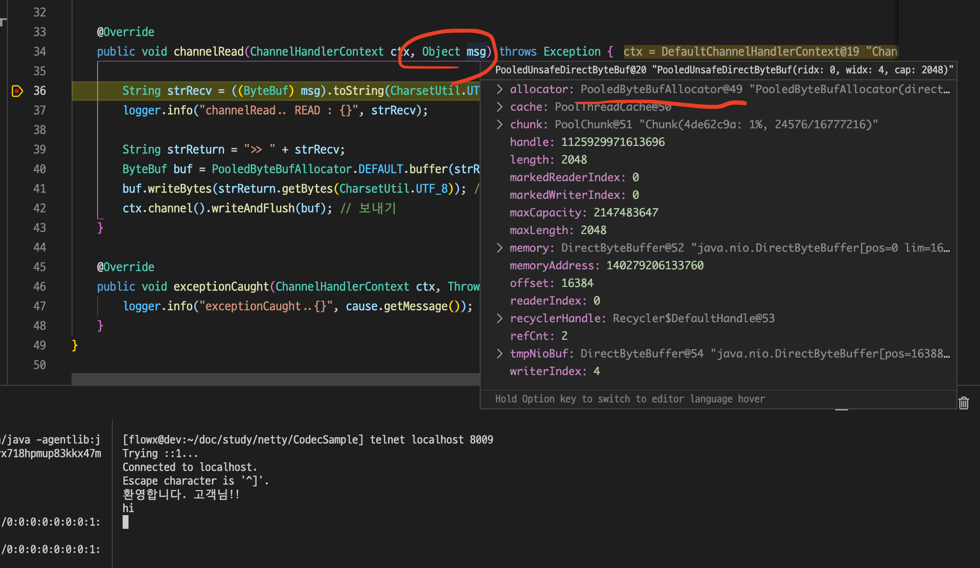Click the inline ctx = DefaultChannelHandlerContext@19 value

[759, 52]
